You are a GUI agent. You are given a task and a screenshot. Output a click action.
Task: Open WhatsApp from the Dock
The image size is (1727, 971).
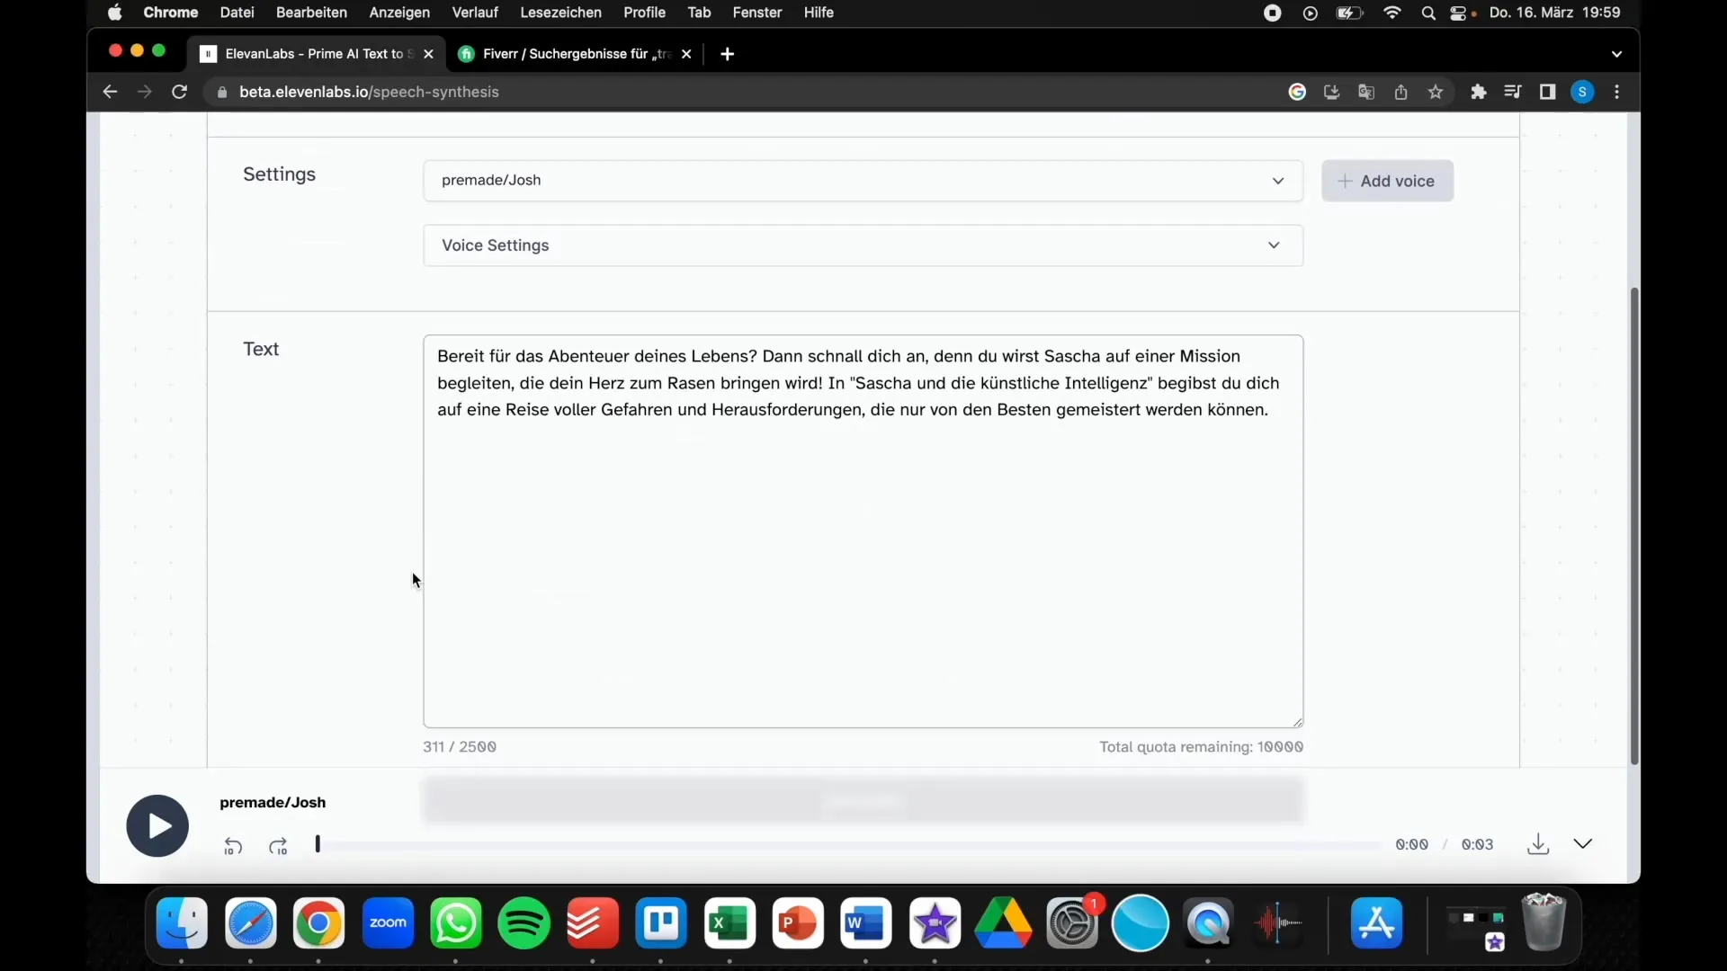coord(456,923)
